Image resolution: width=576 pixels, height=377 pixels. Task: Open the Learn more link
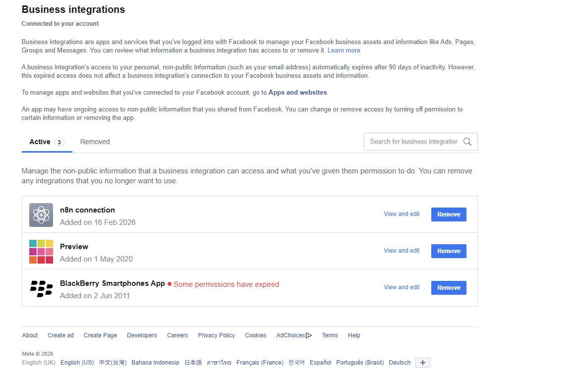pos(344,51)
